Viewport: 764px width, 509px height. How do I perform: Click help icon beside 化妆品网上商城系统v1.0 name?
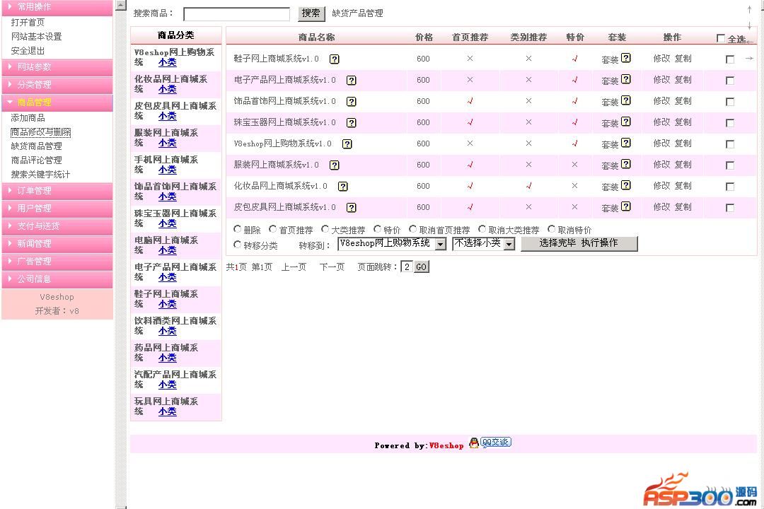(x=343, y=186)
